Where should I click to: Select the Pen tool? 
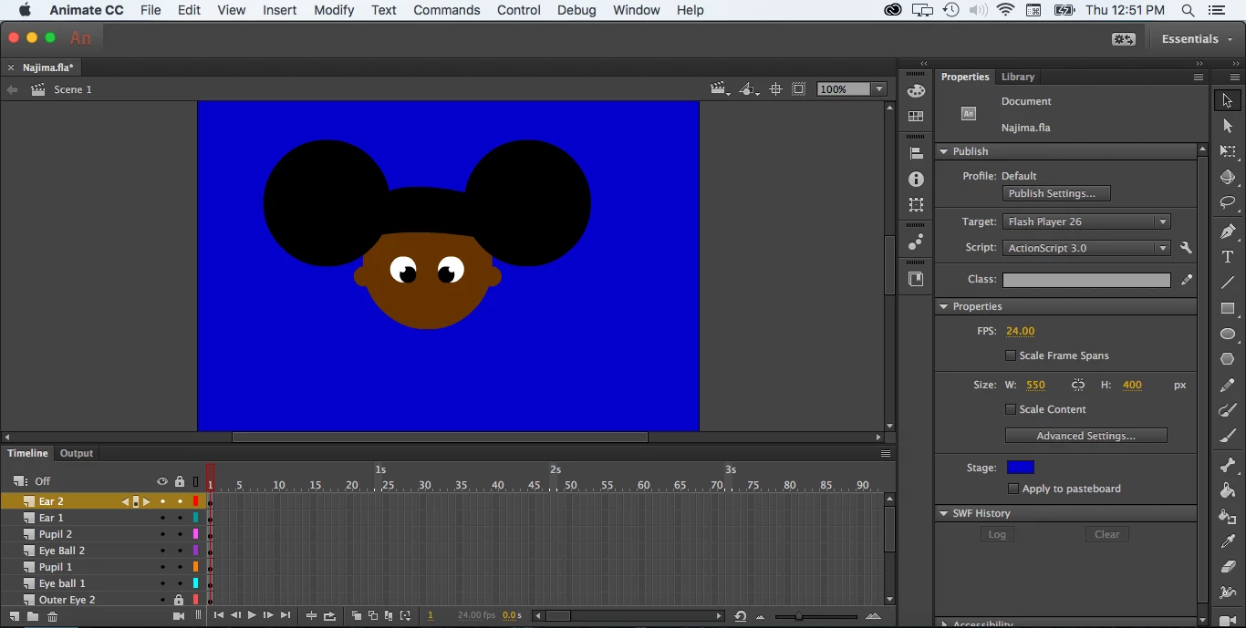click(x=1228, y=232)
